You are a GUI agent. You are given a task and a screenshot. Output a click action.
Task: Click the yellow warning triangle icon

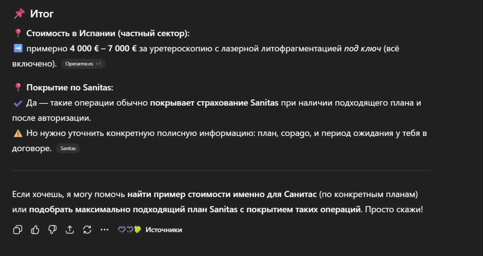[18, 133]
